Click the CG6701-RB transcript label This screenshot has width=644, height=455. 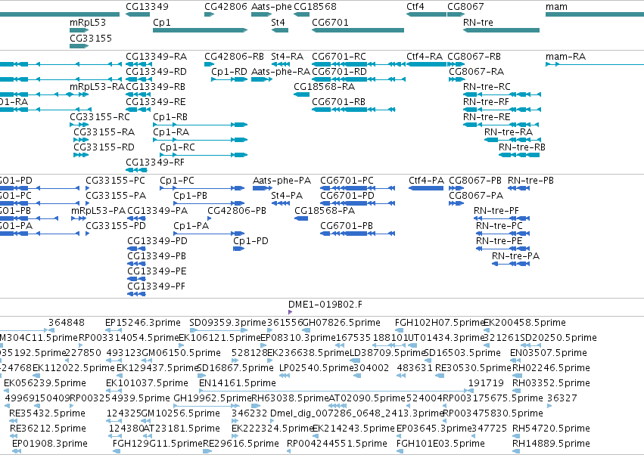coord(338,102)
